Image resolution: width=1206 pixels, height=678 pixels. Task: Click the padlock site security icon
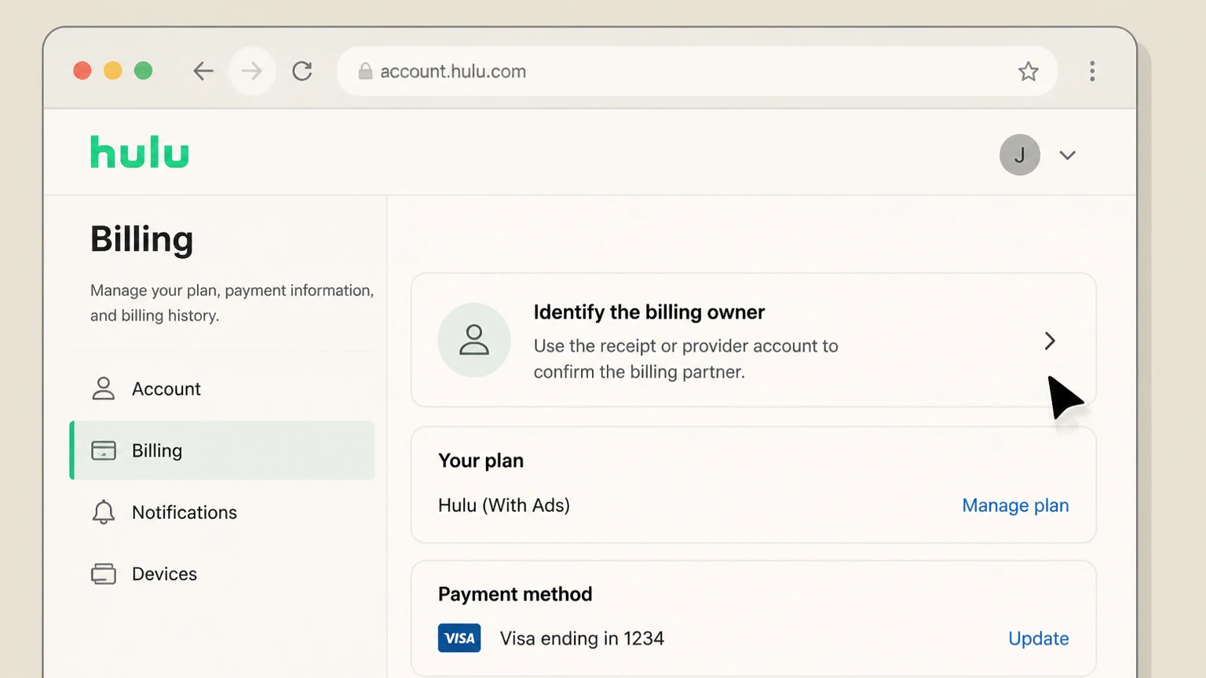pyautogui.click(x=365, y=71)
